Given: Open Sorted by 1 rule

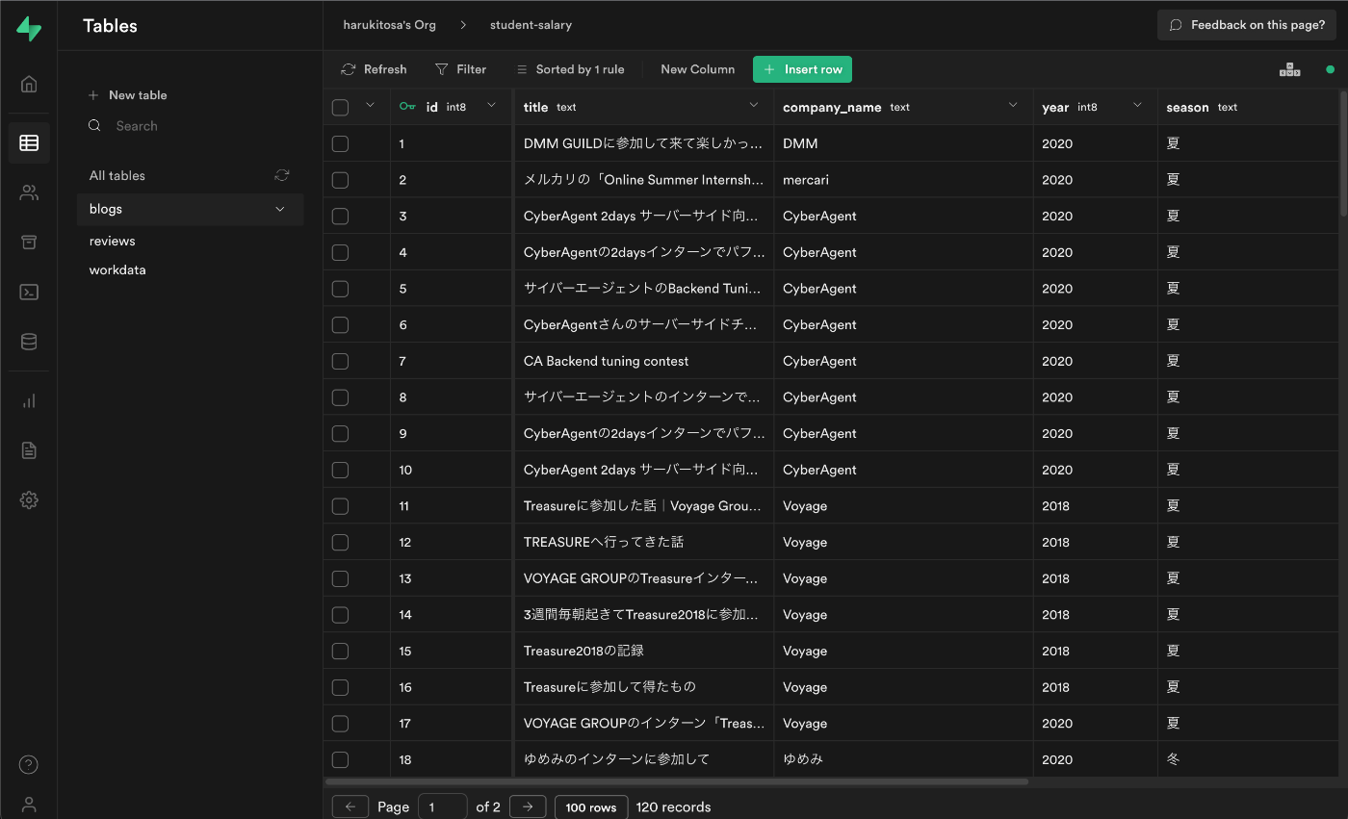Looking at the screenshot, I should tap(570, 69).
